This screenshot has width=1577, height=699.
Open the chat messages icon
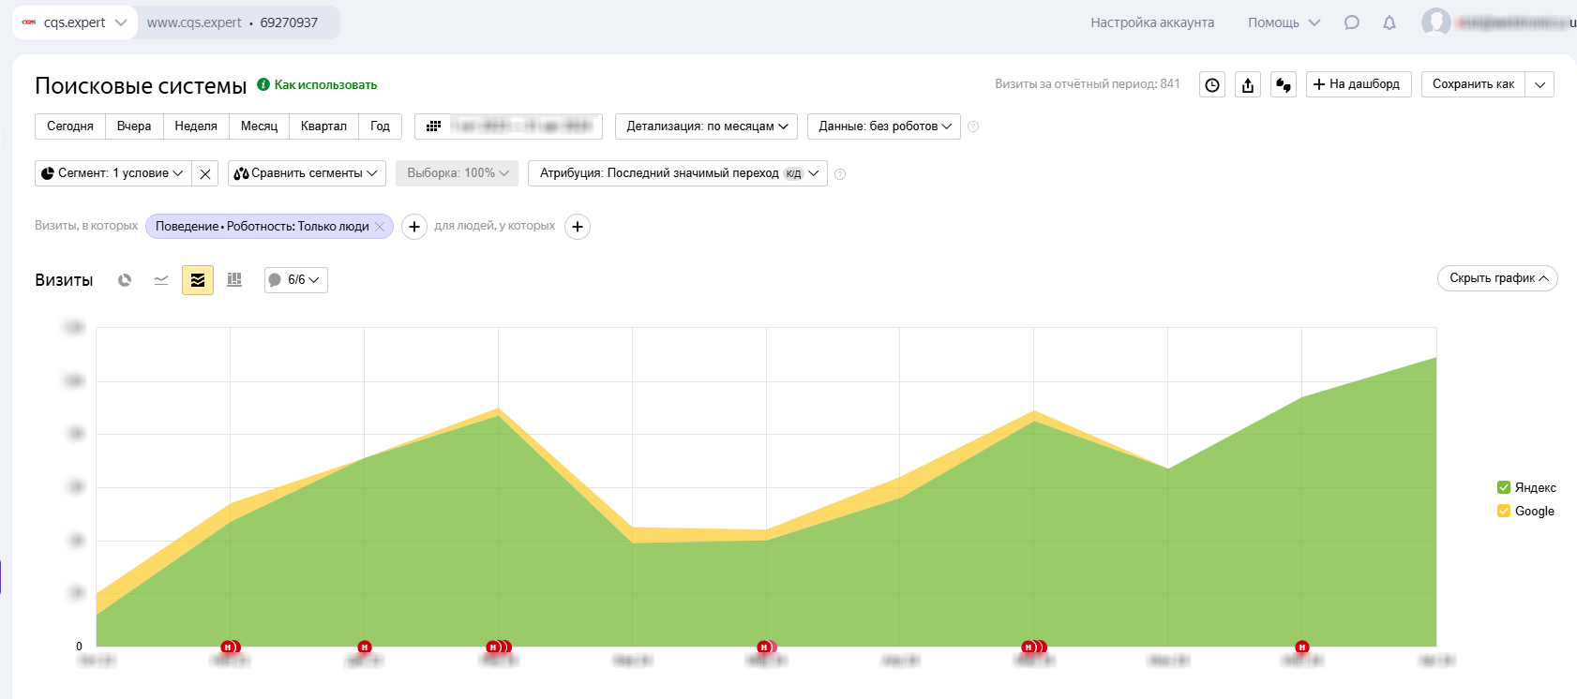point(1352,22)
